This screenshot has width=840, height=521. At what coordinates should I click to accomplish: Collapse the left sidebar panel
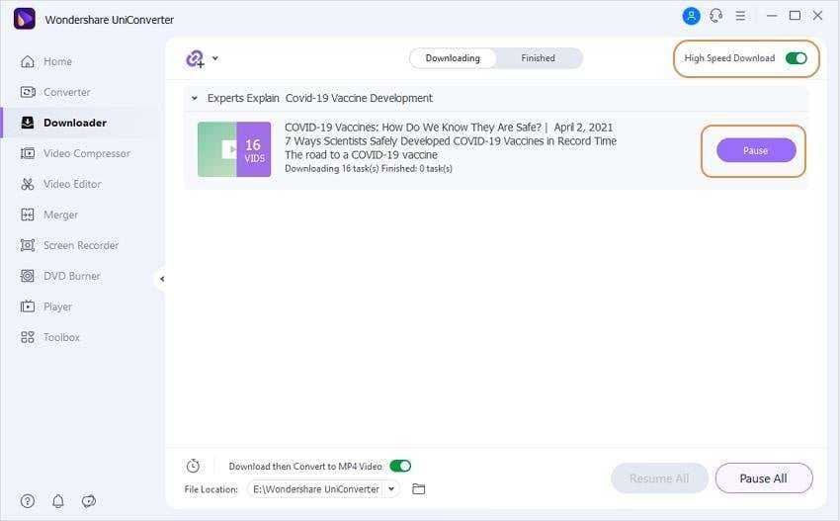click(x=161, y=279)
